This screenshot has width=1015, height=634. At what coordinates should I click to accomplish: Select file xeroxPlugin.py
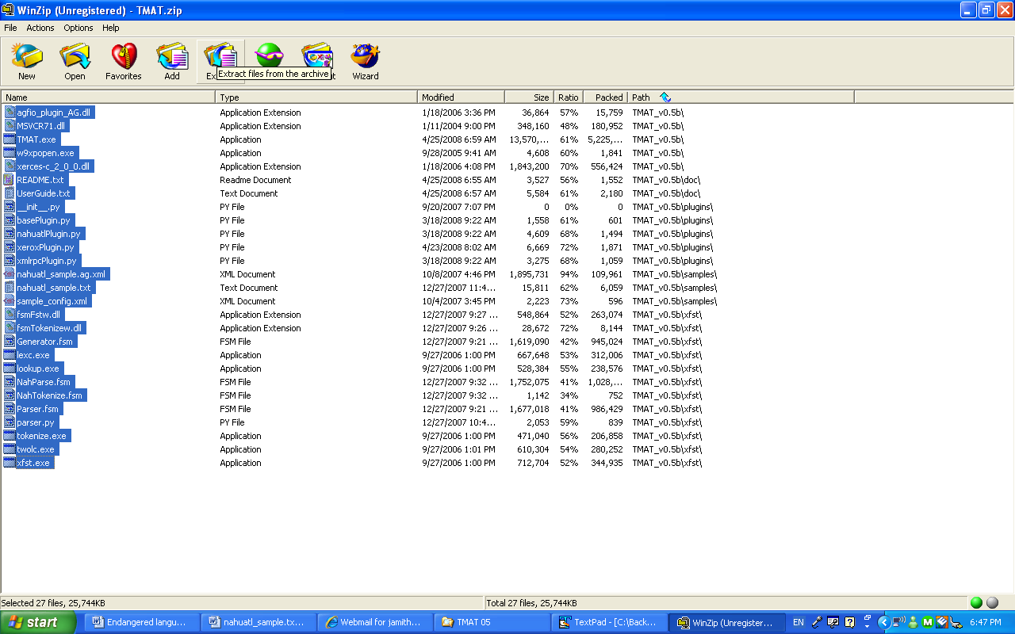pos(45,247)
